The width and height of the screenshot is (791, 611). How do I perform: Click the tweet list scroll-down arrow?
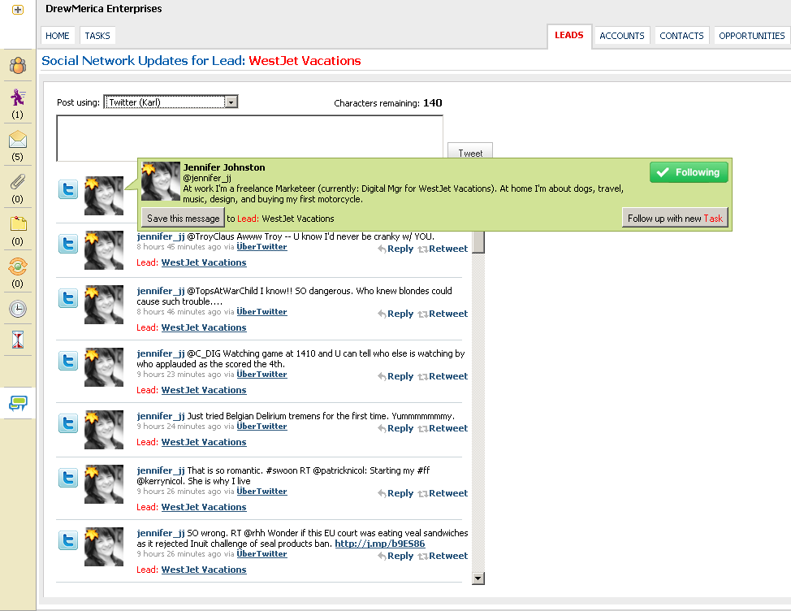tap(478, 578)
